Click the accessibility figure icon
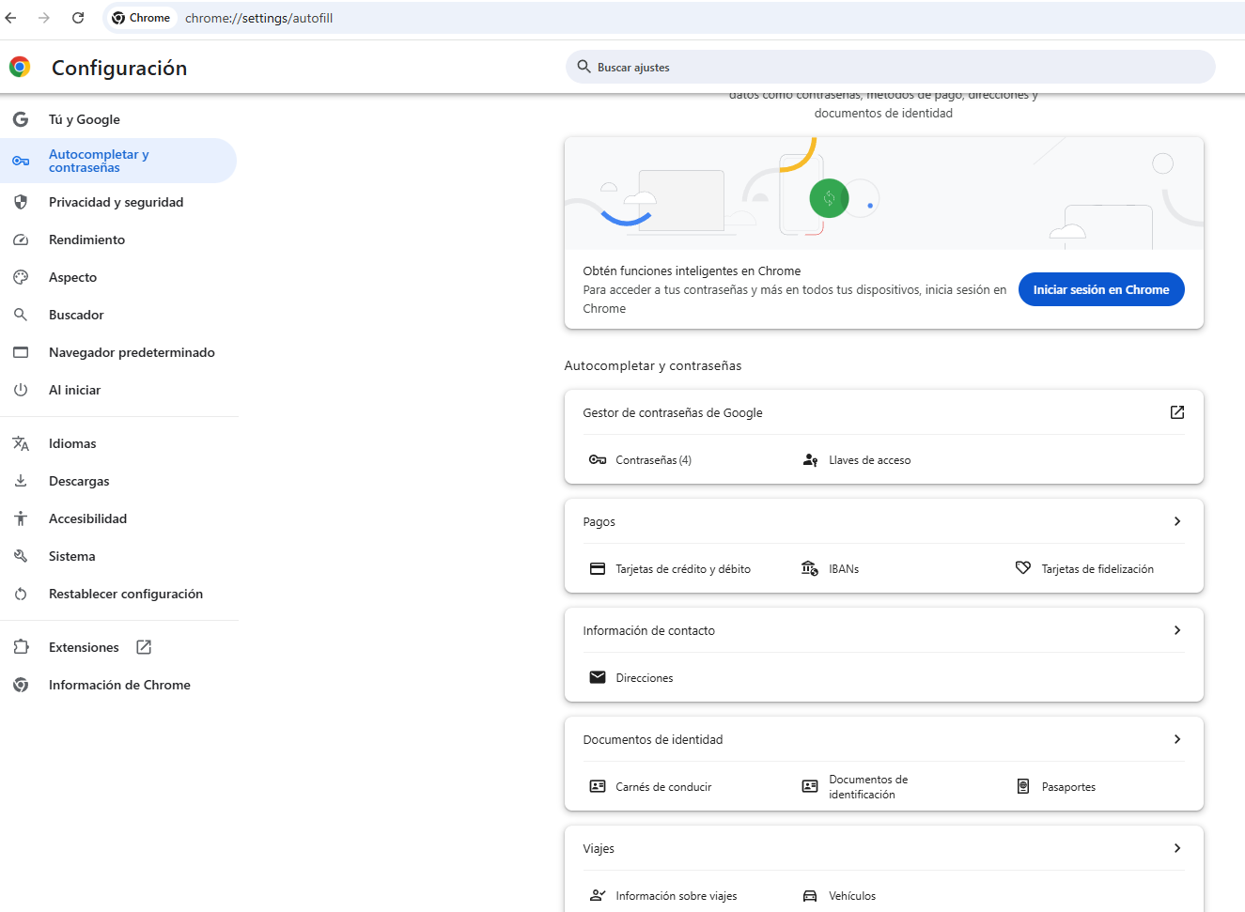The image size is (1245, 912). click(21, 518)
